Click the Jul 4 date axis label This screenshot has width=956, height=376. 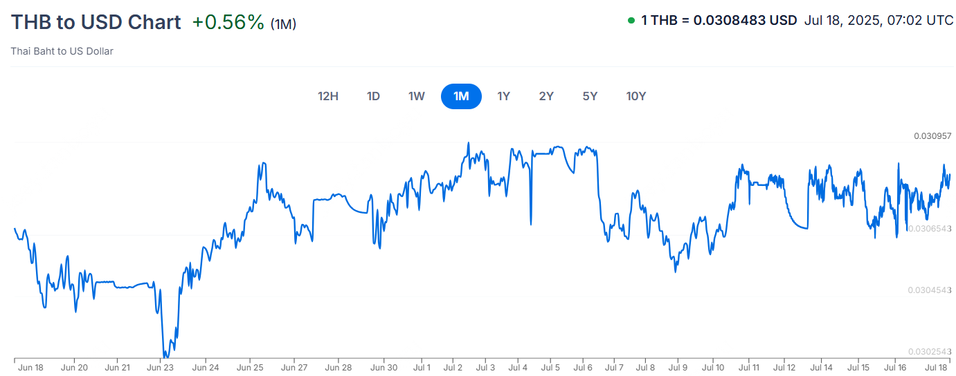click(517, 367)
